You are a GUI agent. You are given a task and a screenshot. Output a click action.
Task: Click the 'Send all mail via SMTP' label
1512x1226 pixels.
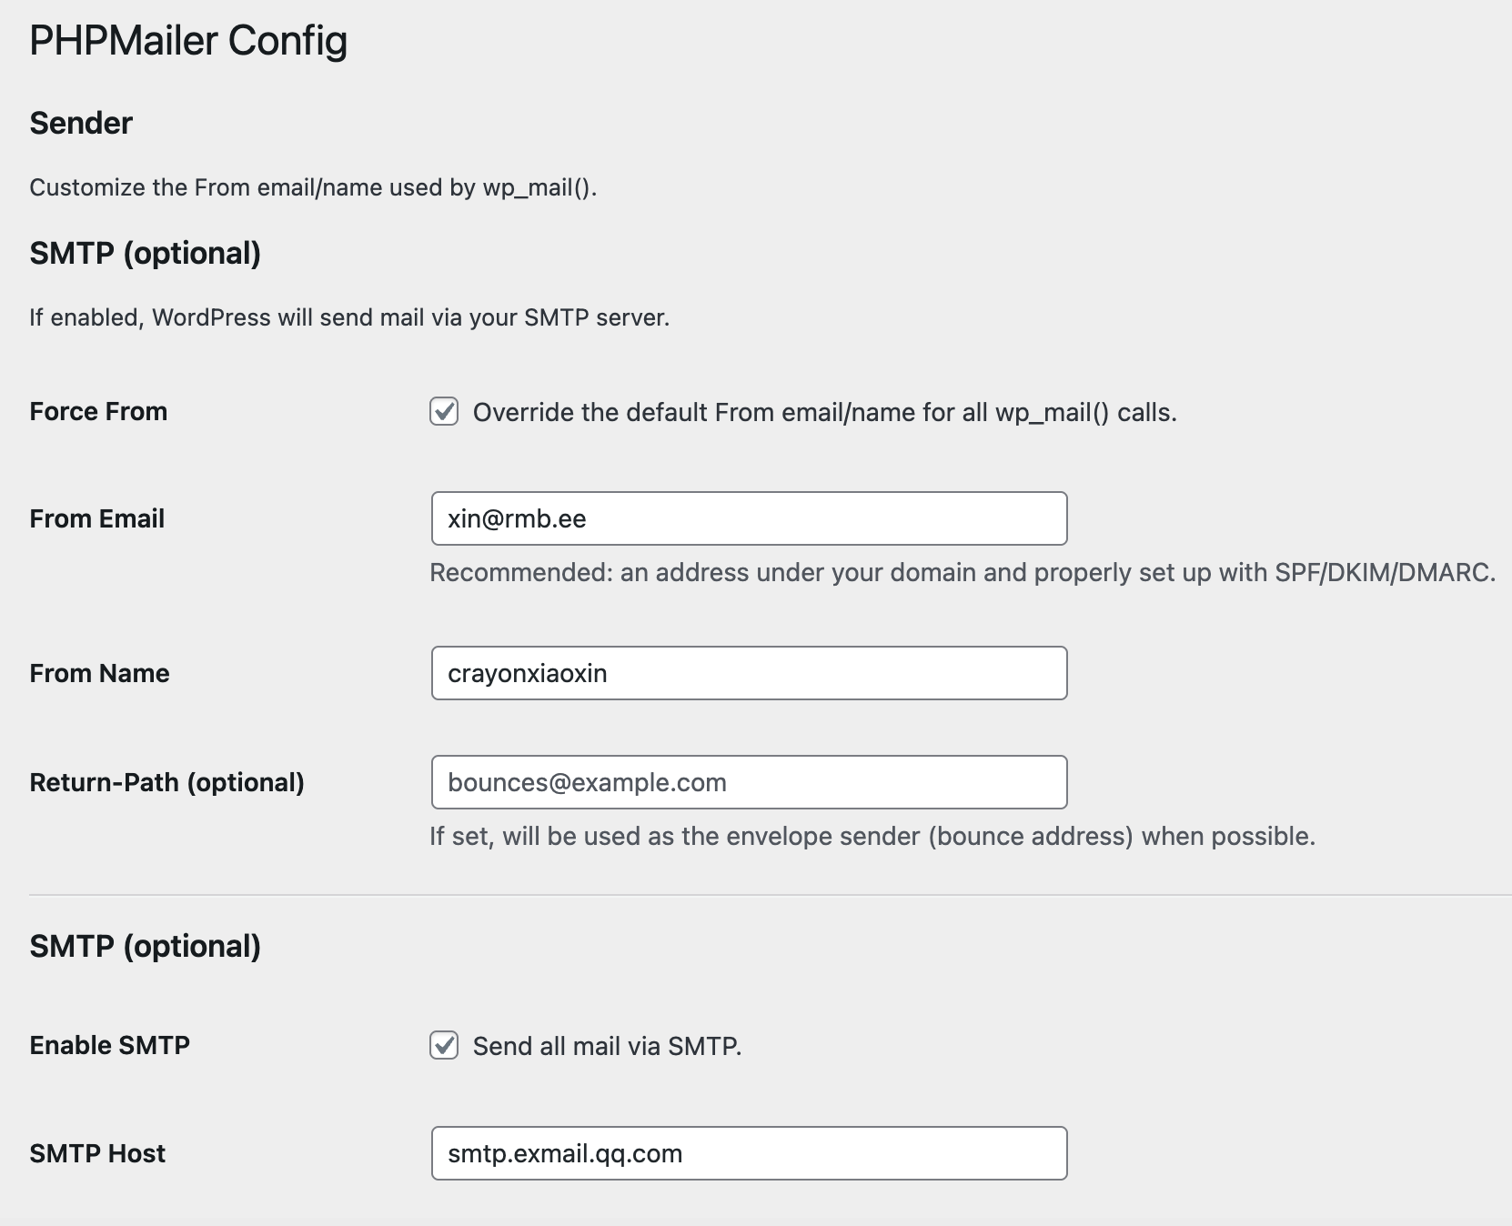pyautogui.click(x=607, y=1047)
